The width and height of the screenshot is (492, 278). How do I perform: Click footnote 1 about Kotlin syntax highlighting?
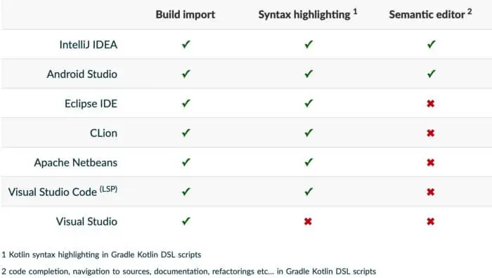pos(101,255)
